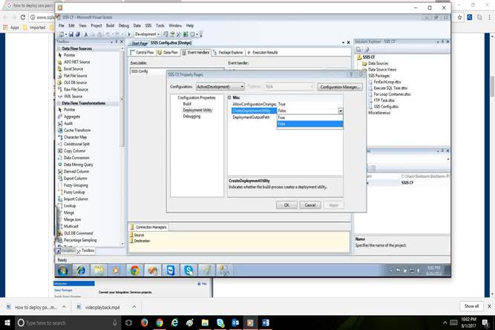Click the Configuration Manager button
The height and width of the screenshot is (330, 495).
tap(340, 87)
